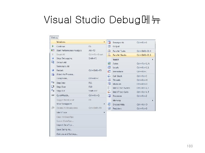Click the "Ctrl+Shift+F5" shortcut text
205x153 pixels.
pyautogui.click(x=95, y=70)
